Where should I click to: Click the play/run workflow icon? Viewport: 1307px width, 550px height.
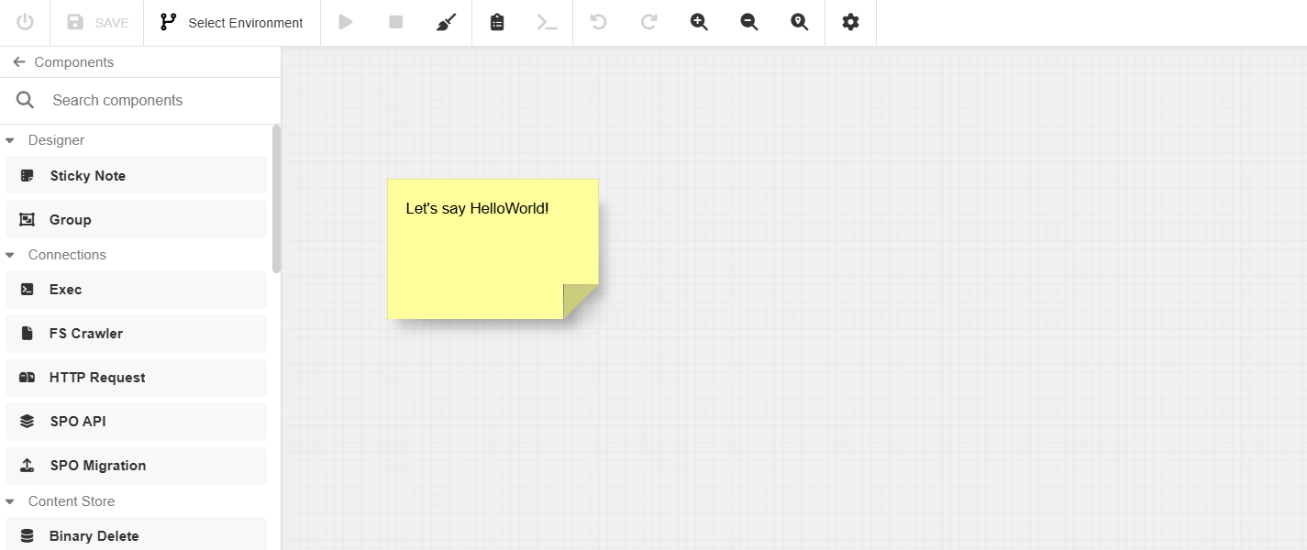[346, 23]
